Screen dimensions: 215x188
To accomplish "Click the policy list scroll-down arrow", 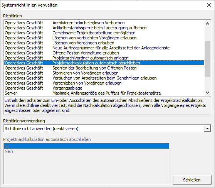I will tap(207, 93).
